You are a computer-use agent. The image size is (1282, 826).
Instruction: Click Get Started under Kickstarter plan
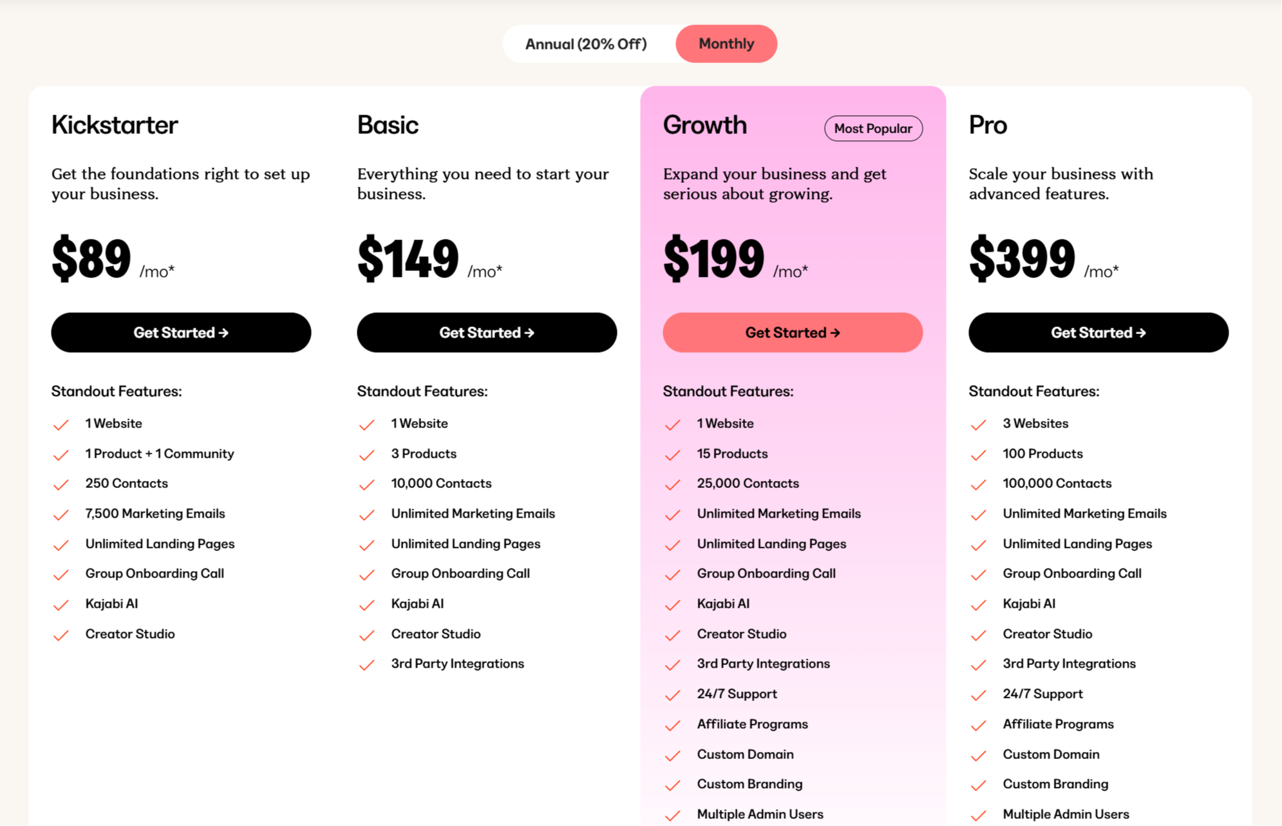point(181,332)
